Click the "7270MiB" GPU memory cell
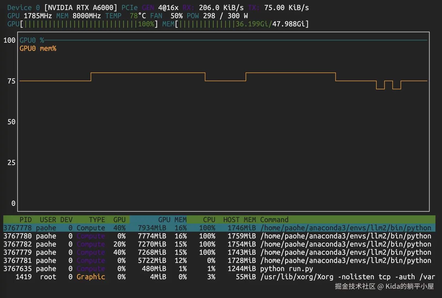This screenshot has width=442, height=298. (x=152, y=244)
